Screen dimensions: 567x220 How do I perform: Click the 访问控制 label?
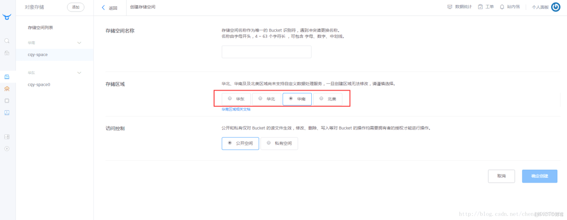pyautogui.click(x=115, y=128)
